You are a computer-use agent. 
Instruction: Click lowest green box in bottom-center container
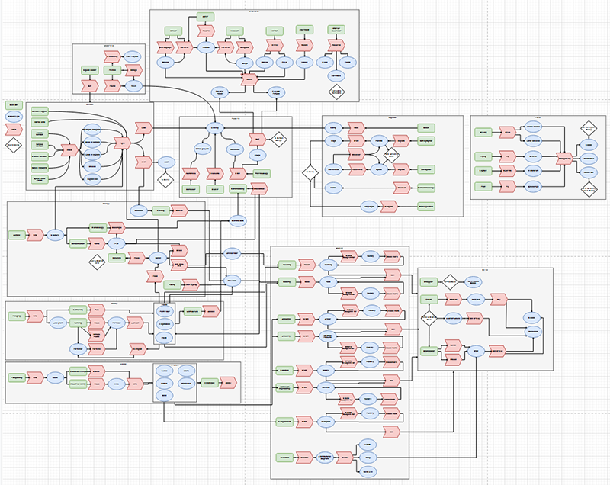coord(284,458)
